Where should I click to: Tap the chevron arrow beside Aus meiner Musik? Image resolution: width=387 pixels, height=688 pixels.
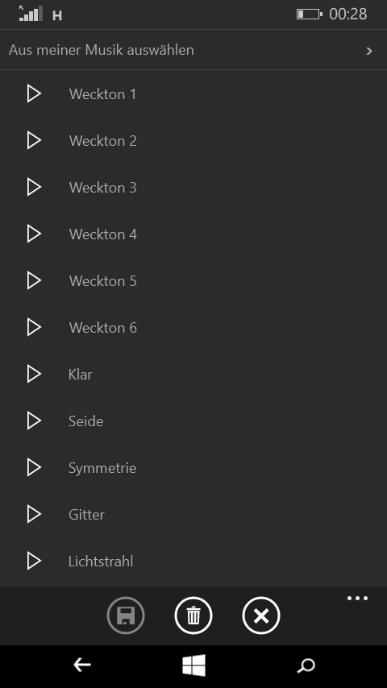(369, 51)
